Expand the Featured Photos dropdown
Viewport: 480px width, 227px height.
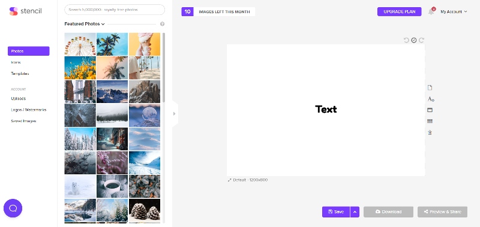click(x=85, y=24)
